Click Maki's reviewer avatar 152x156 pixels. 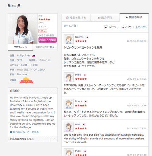coord(69,152)
